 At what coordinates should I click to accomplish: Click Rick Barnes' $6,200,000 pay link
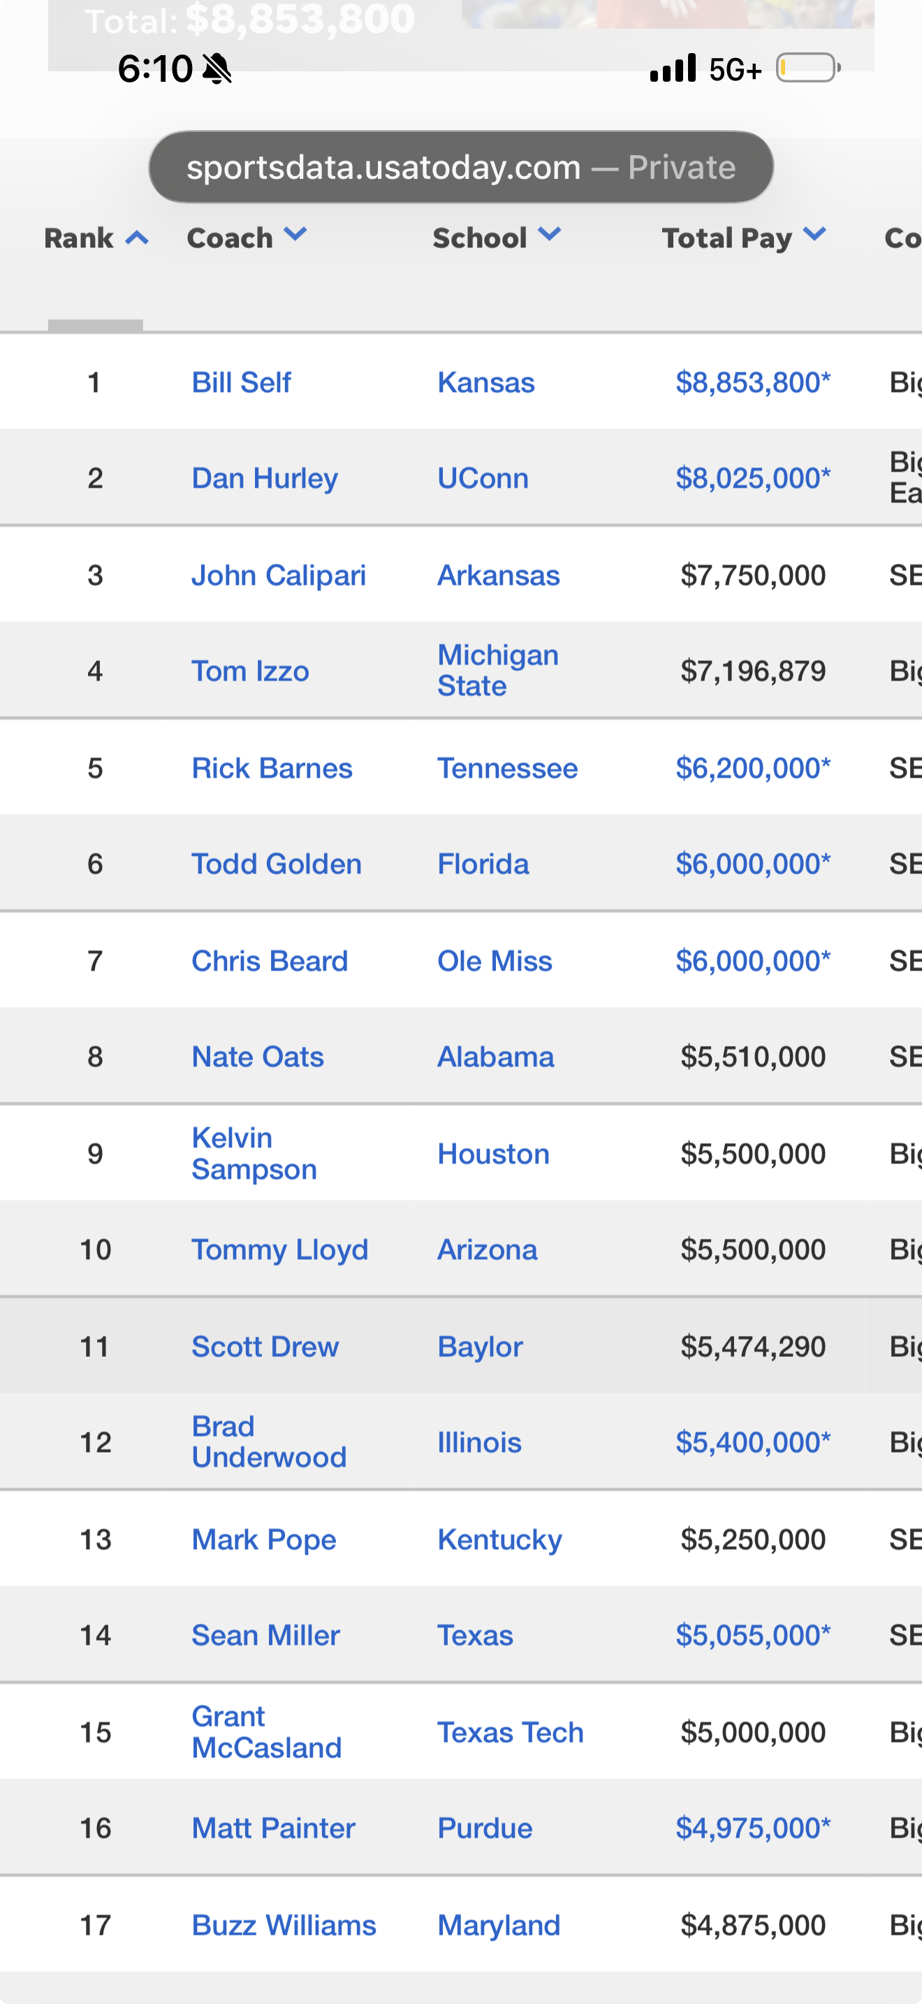pos(752,769)
